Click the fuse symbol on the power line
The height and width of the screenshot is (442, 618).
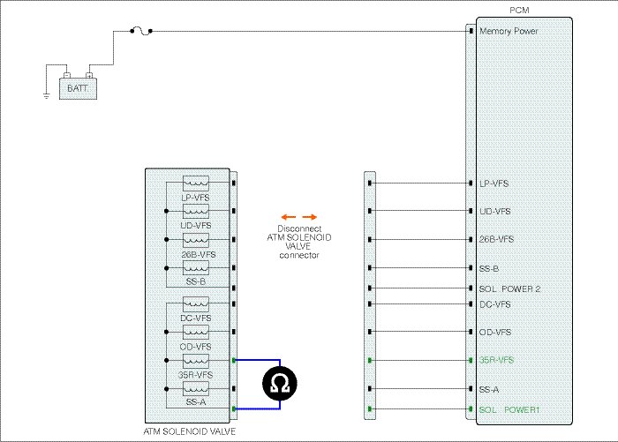[x=141, y=31]
